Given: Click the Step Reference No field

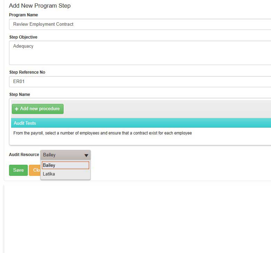Looking at the screenshot, I should 140,82.
